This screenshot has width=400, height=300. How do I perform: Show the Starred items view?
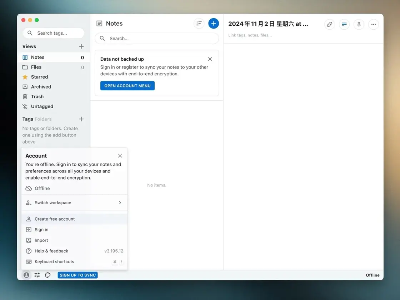pyautogui.click(x=54, y=77)
